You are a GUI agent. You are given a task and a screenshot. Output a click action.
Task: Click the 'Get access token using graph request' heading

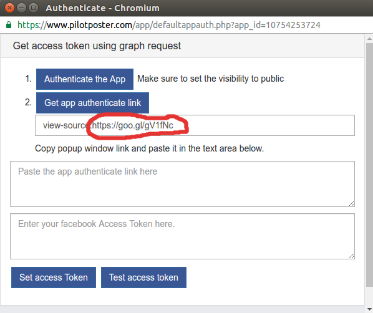97,46
